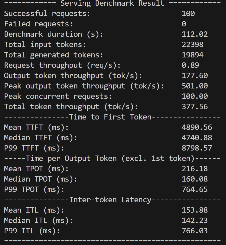Click the P99 TTFT value 8798.57
The height and width of the screenshot is (245, 226).
[197, 148]
